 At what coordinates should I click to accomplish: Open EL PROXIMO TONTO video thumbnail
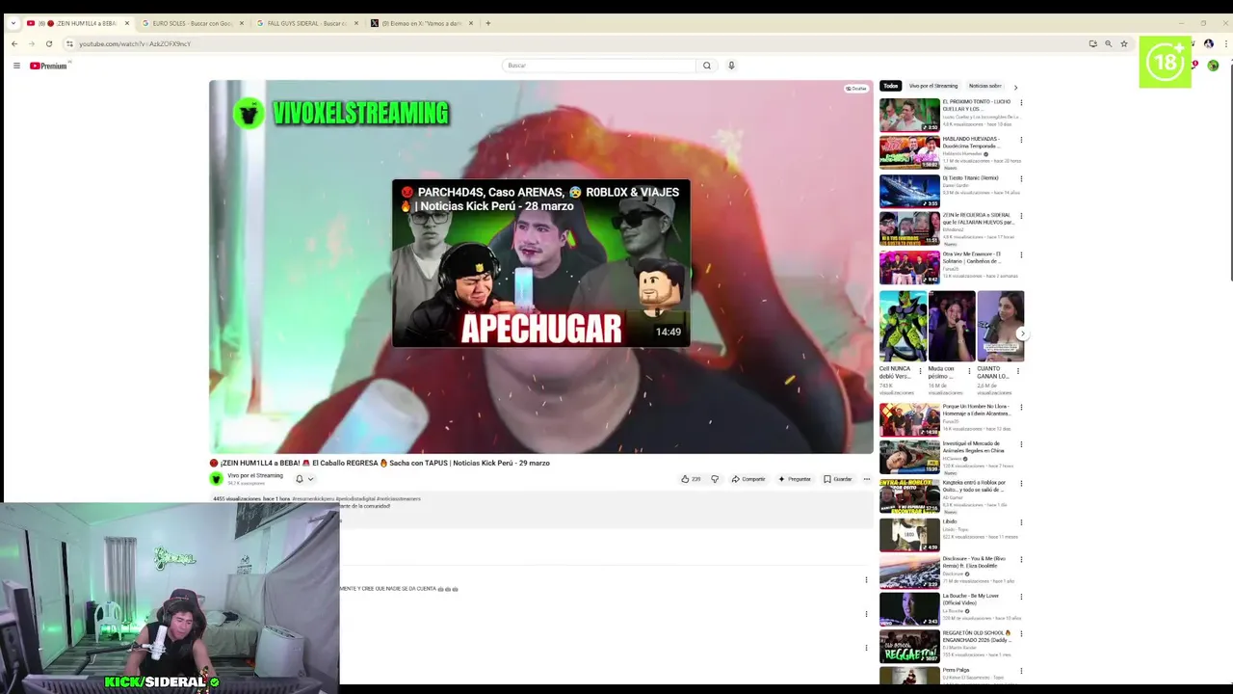[x=909, y=115]
